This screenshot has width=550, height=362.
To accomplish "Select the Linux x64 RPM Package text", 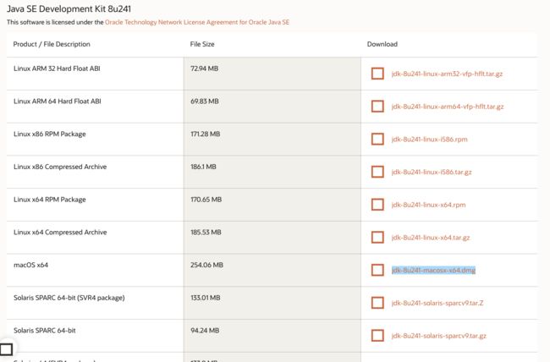I will 49,200.
